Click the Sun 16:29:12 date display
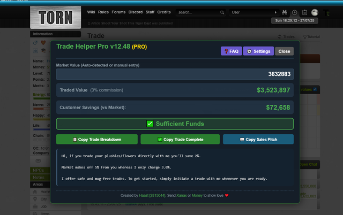 click(x=295, y=21)
